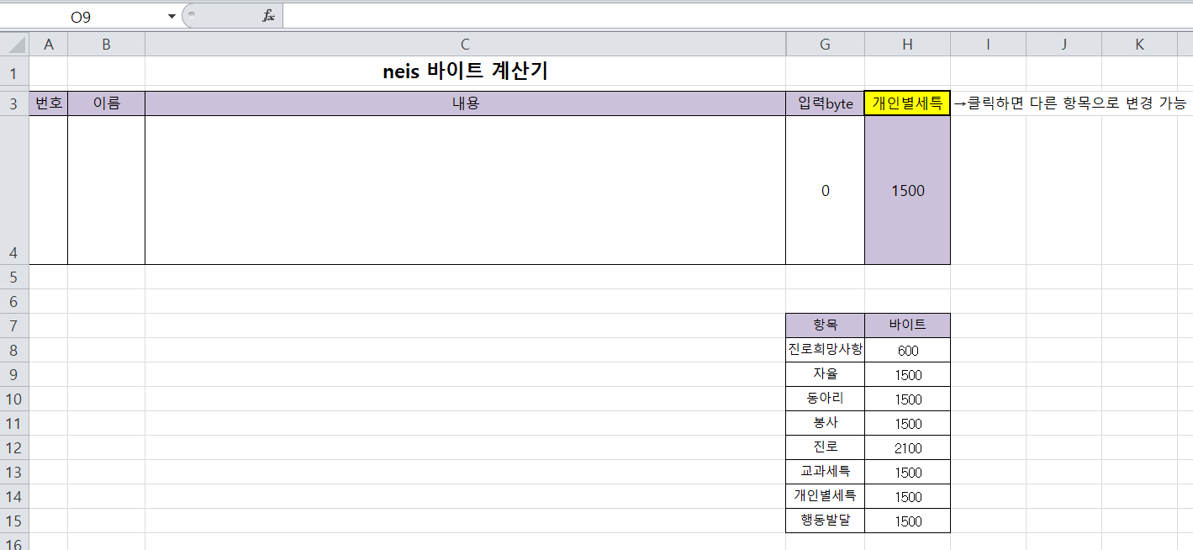The image size is (1193, 550).
Task: Click the 번호 header cell
Action: pos(49,103)
